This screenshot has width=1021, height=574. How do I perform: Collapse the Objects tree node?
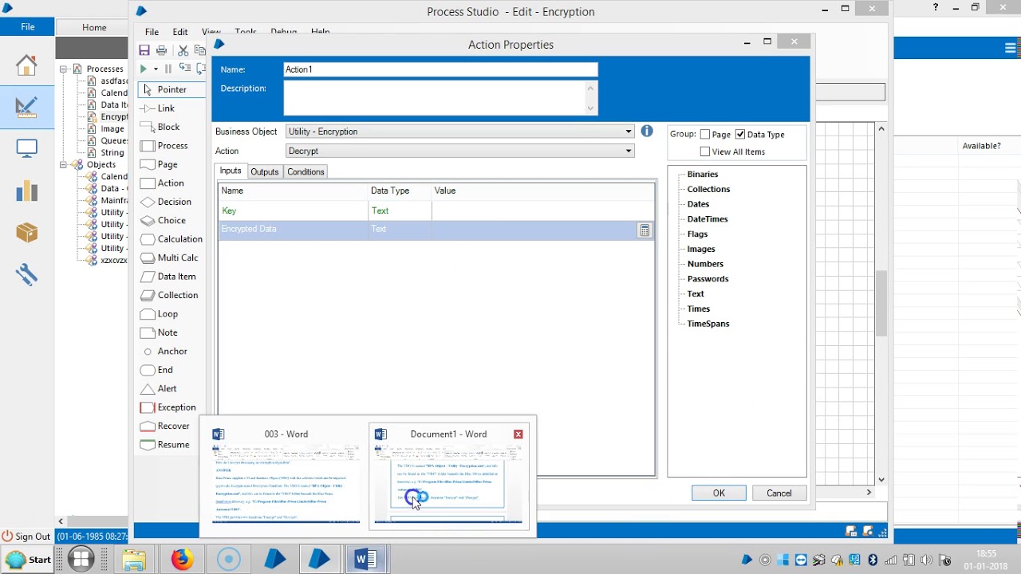tap(64, 164)
